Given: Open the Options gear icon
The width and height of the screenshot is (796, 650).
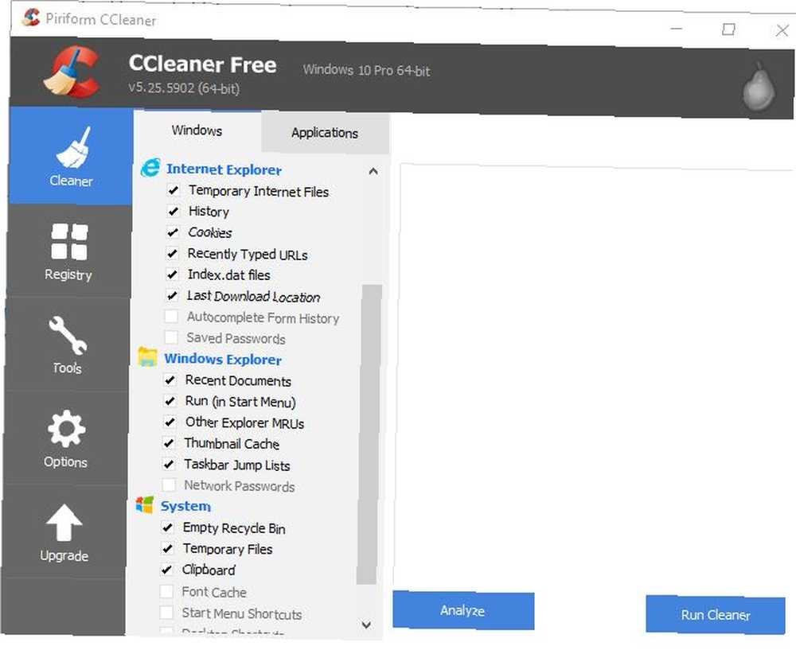Looking at the screenshot, I should tap(67, 429).
